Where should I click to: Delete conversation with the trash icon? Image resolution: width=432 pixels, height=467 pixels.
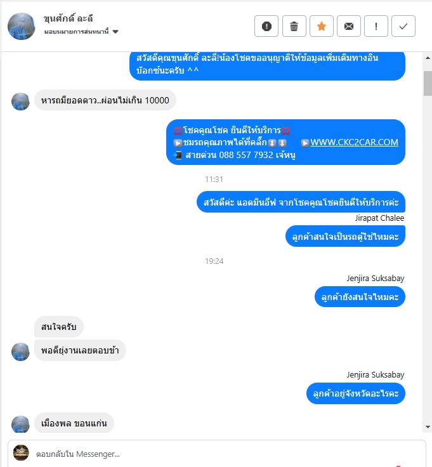[x=294, y=26]
